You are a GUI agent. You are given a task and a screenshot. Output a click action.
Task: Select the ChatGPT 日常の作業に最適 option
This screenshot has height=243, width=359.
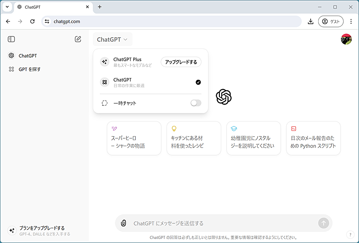(150, 82)
